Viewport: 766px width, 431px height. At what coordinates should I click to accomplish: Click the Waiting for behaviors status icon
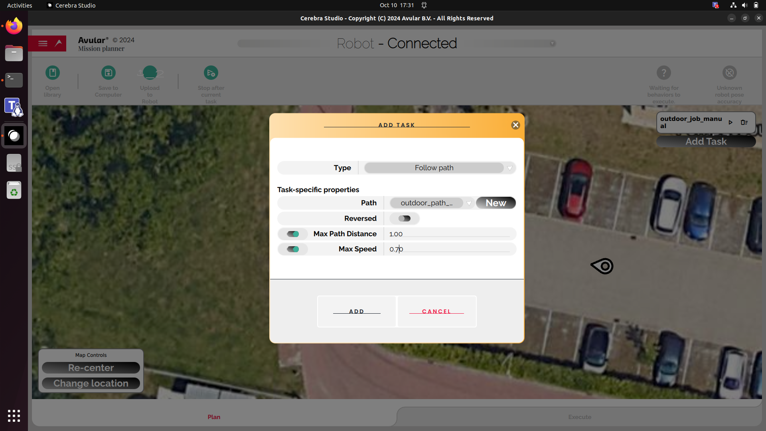pyautogui.click(x=663, y=73)
